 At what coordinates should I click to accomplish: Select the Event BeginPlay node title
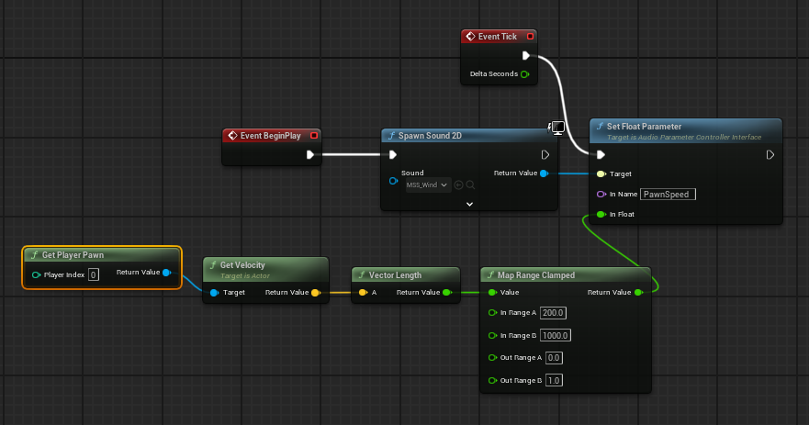pyautogui.click(x=270, y=136)
